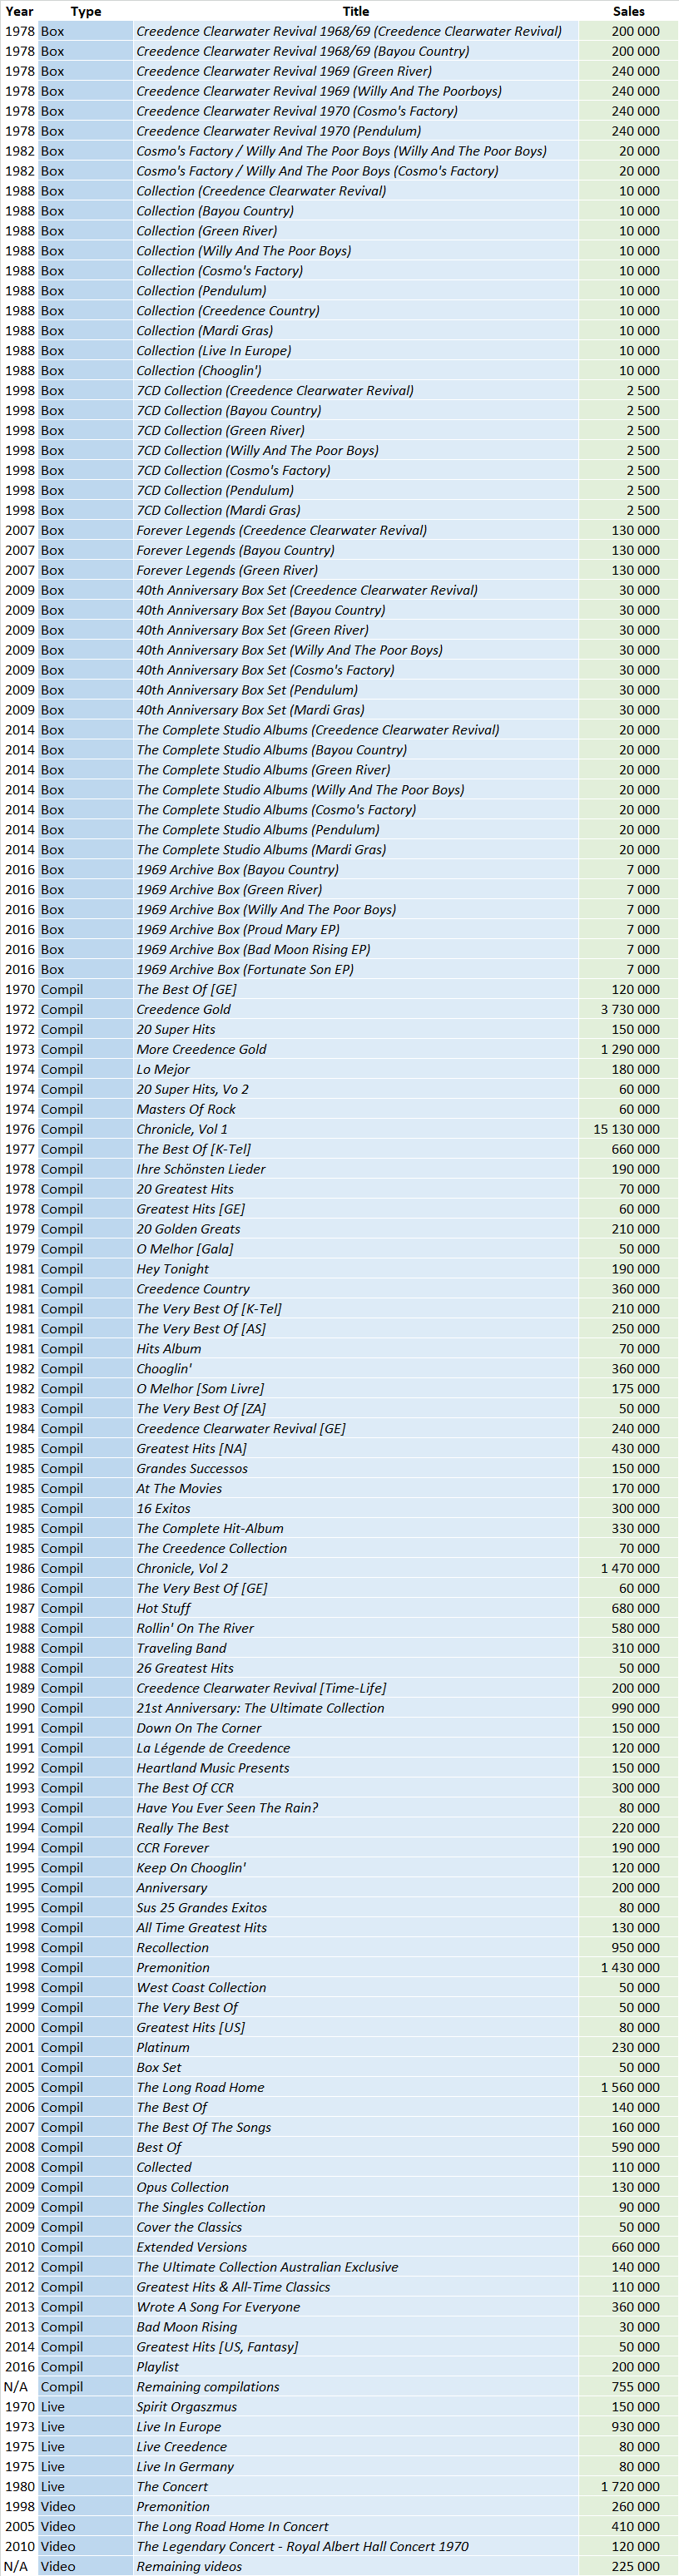Select the 'Chronicle, Vol 2' title cell

pyautogui.click(x=182, y=1568)
